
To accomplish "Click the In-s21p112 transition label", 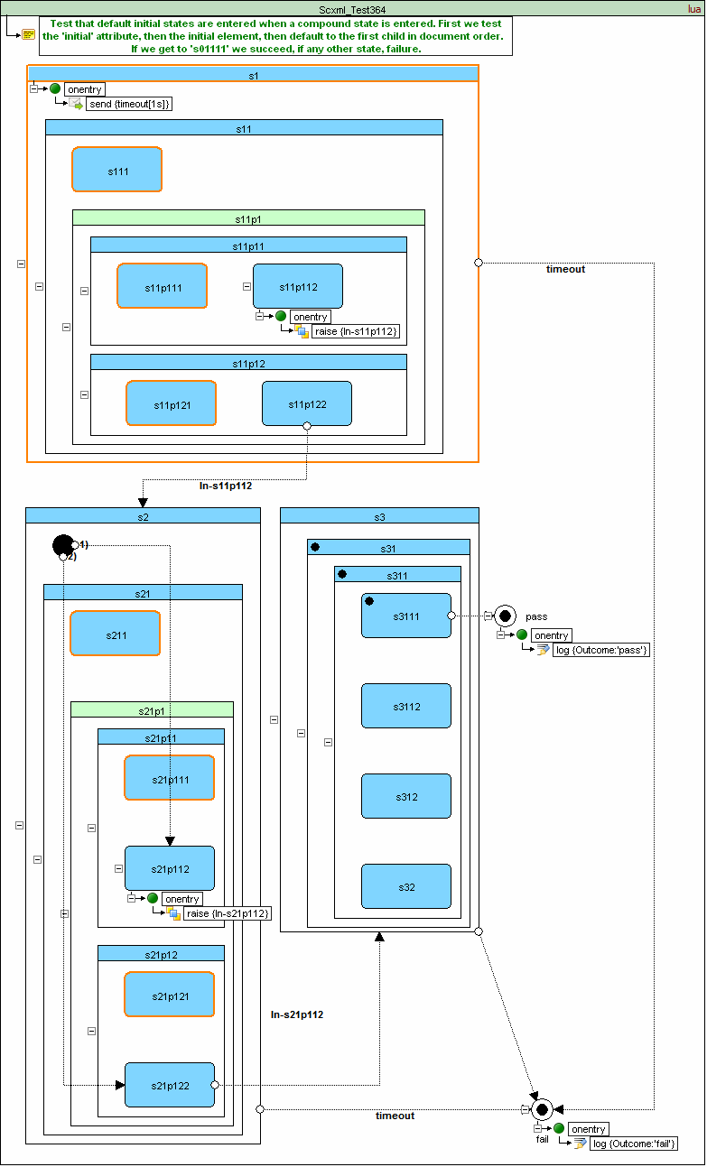I will (x=297, y=1014).
